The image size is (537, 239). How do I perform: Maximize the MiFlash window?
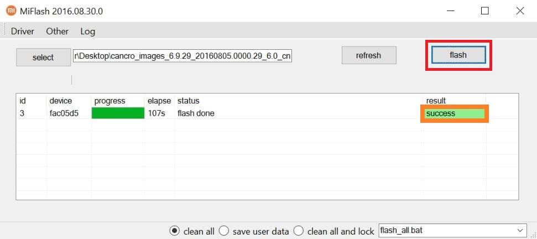click(484, 11)
